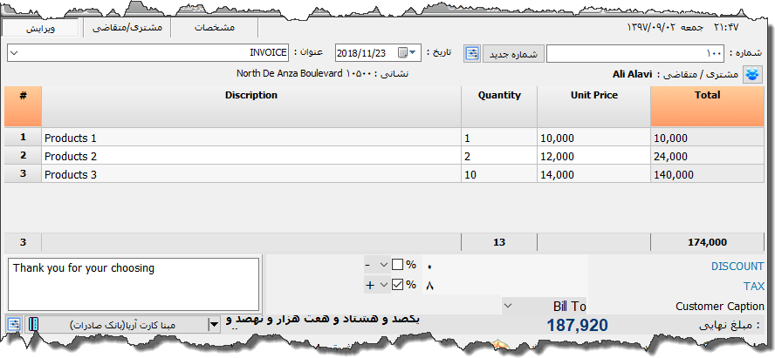
Task: Click the unit price cell 14,000
Action: (x=594, y=174)
